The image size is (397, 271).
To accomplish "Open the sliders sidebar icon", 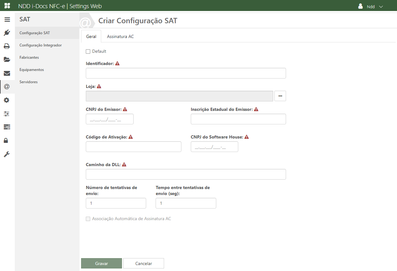I will (x=7, y=114).
